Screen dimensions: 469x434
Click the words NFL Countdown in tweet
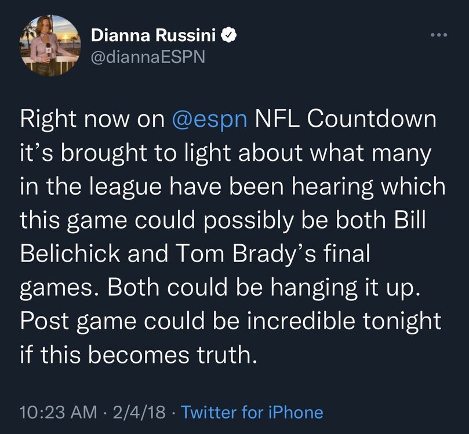click(x=346, y=119)
